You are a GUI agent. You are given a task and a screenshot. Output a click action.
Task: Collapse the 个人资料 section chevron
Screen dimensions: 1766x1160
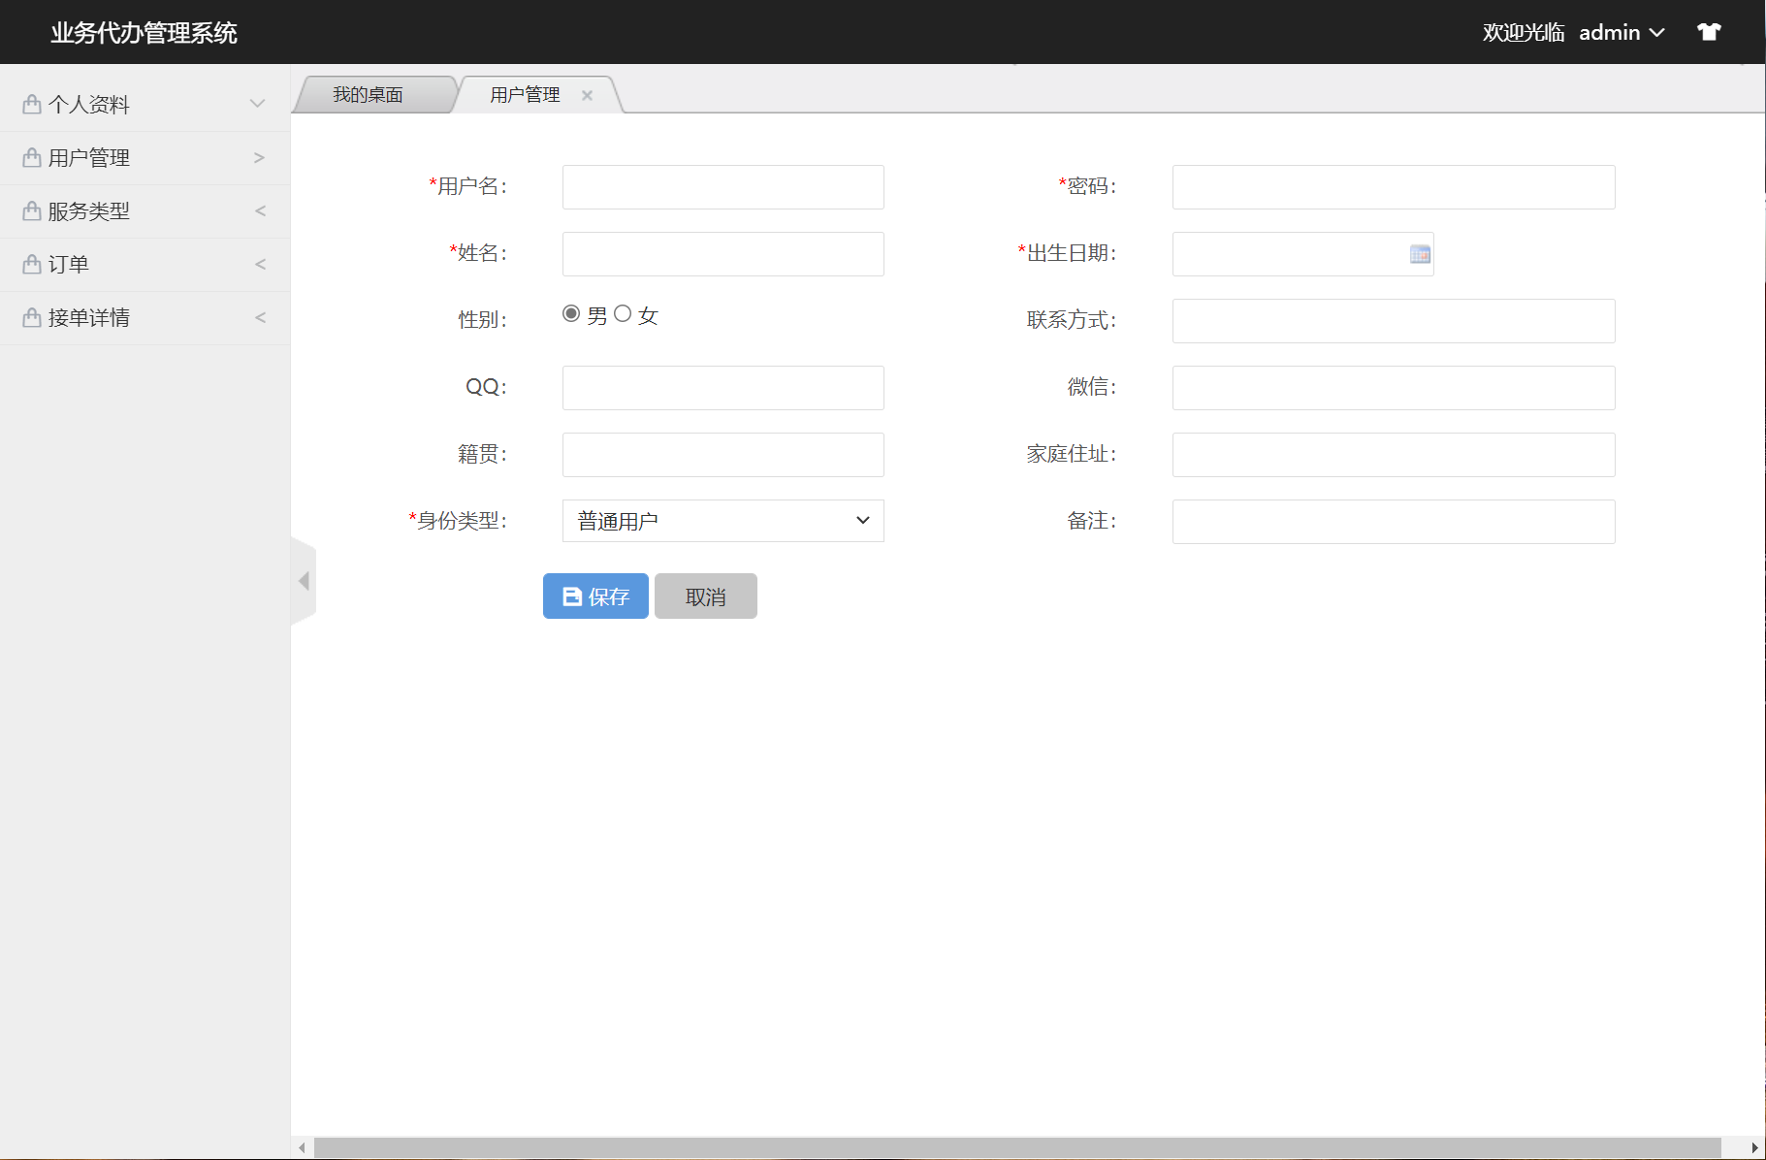coord(257,103)
